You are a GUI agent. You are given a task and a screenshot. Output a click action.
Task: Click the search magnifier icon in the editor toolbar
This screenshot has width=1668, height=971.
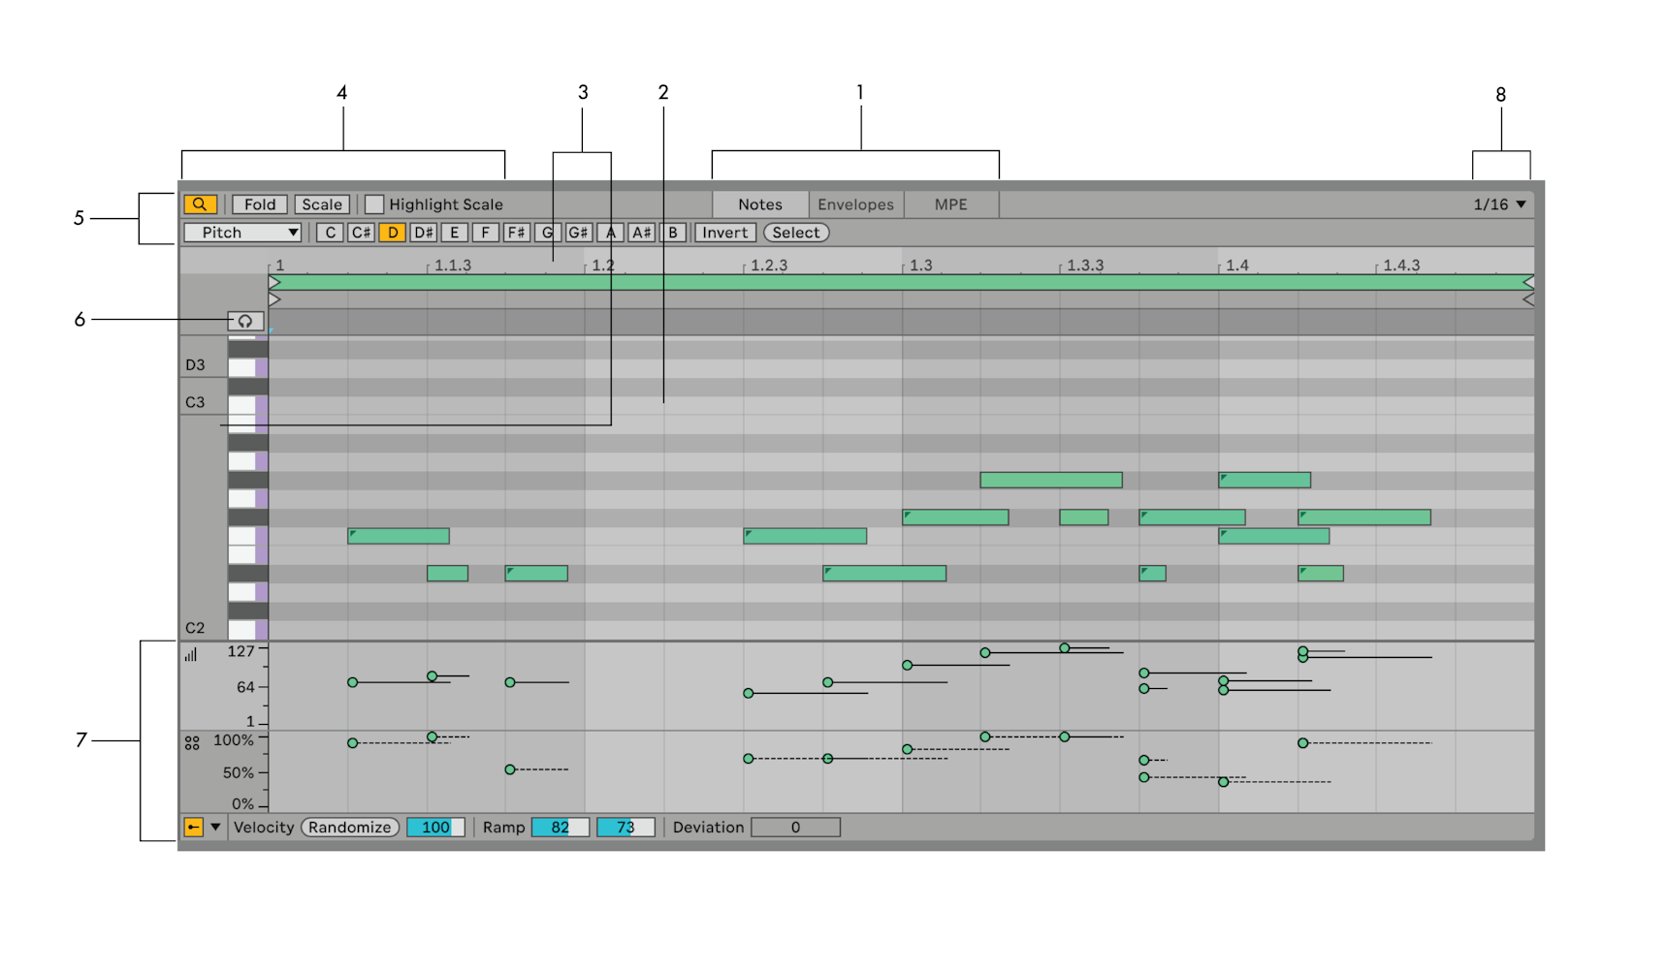(x=201, y=204)
